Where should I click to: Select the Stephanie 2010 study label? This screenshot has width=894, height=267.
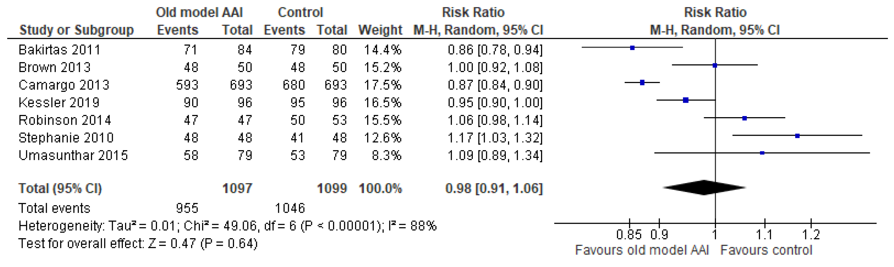click(x=66, y=138)
